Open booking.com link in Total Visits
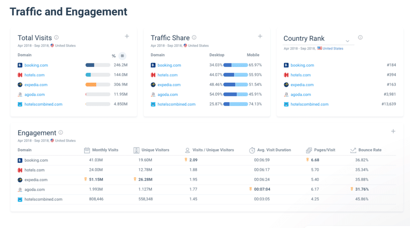Image resolution: width=410 pixels, height=228 pixels. point(36,65)
